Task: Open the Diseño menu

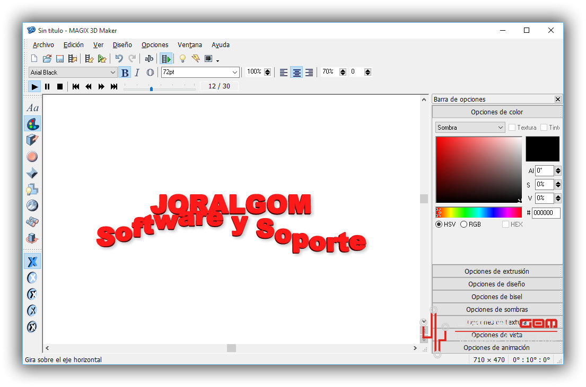Action: tap(122, 45)
